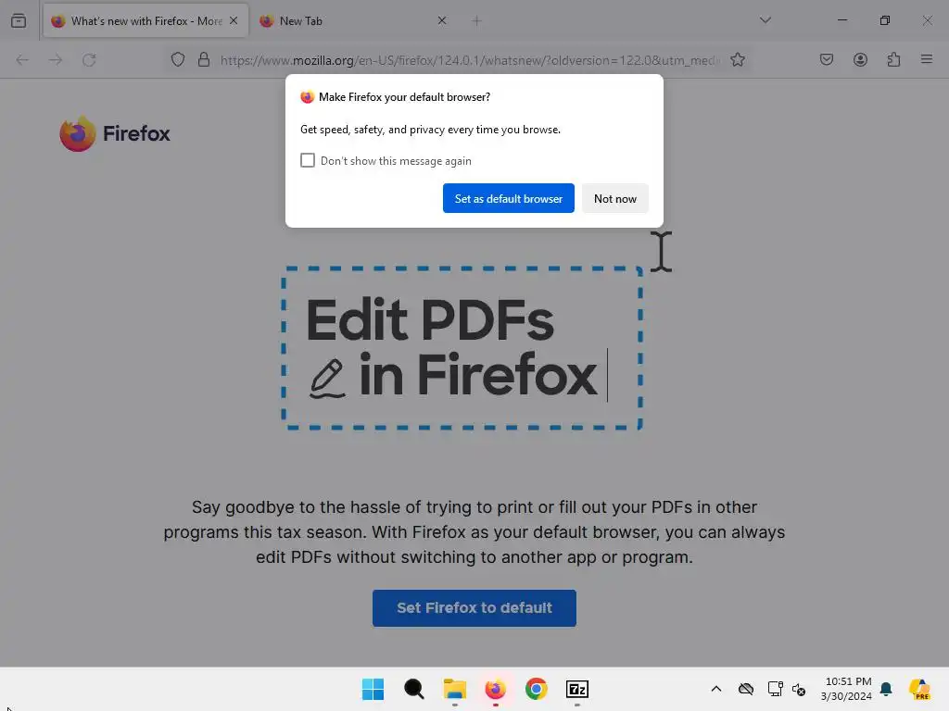Open the Extensions puzzle icon
Viewport: 949px width, 711px height.
(x=893, y=60)
